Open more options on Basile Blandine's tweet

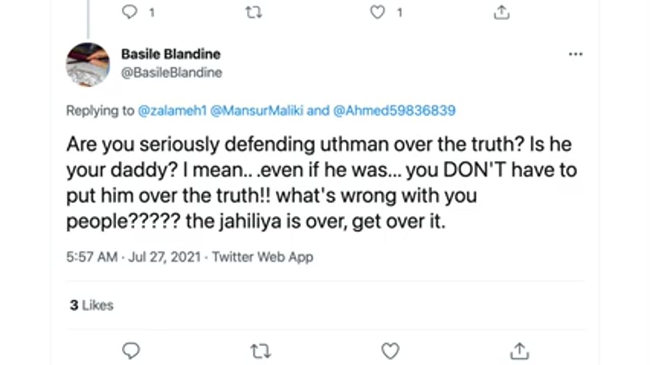[x=575, y=54]
